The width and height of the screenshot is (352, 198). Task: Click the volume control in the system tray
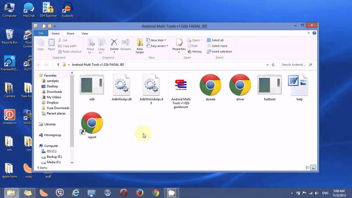(317, 193)
